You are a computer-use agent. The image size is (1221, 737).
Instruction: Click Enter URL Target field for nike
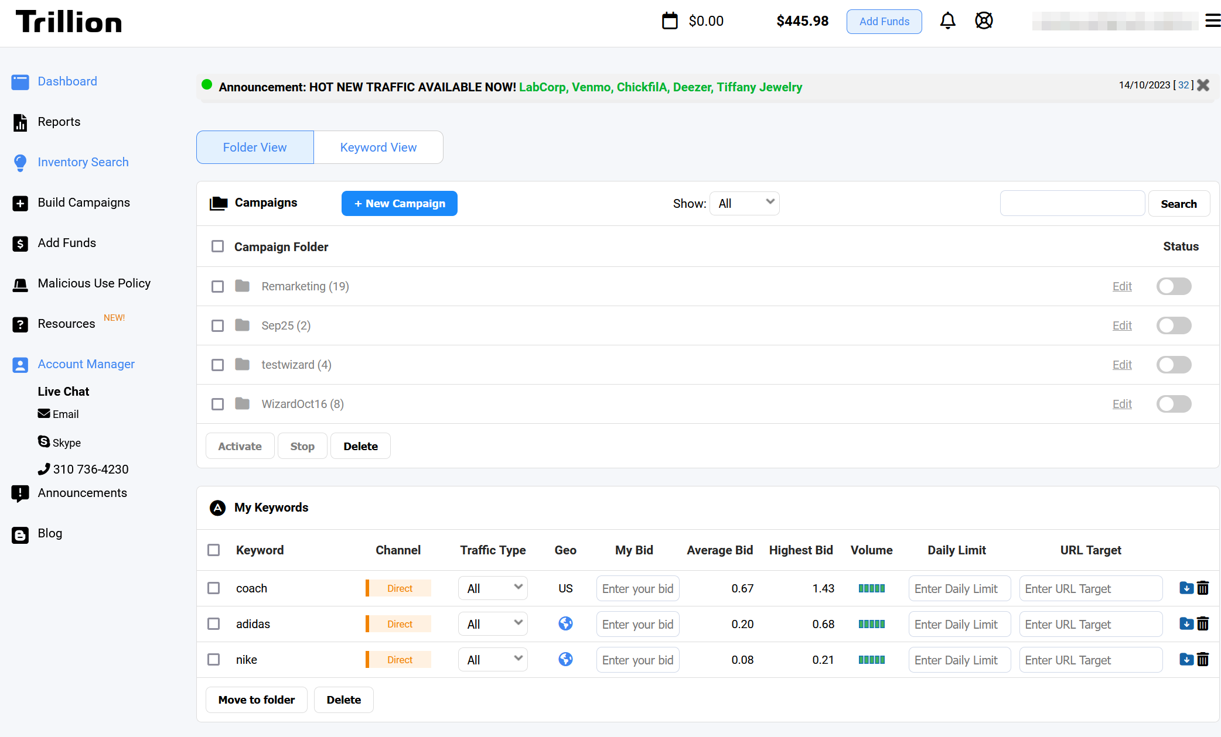point(1091,660)
